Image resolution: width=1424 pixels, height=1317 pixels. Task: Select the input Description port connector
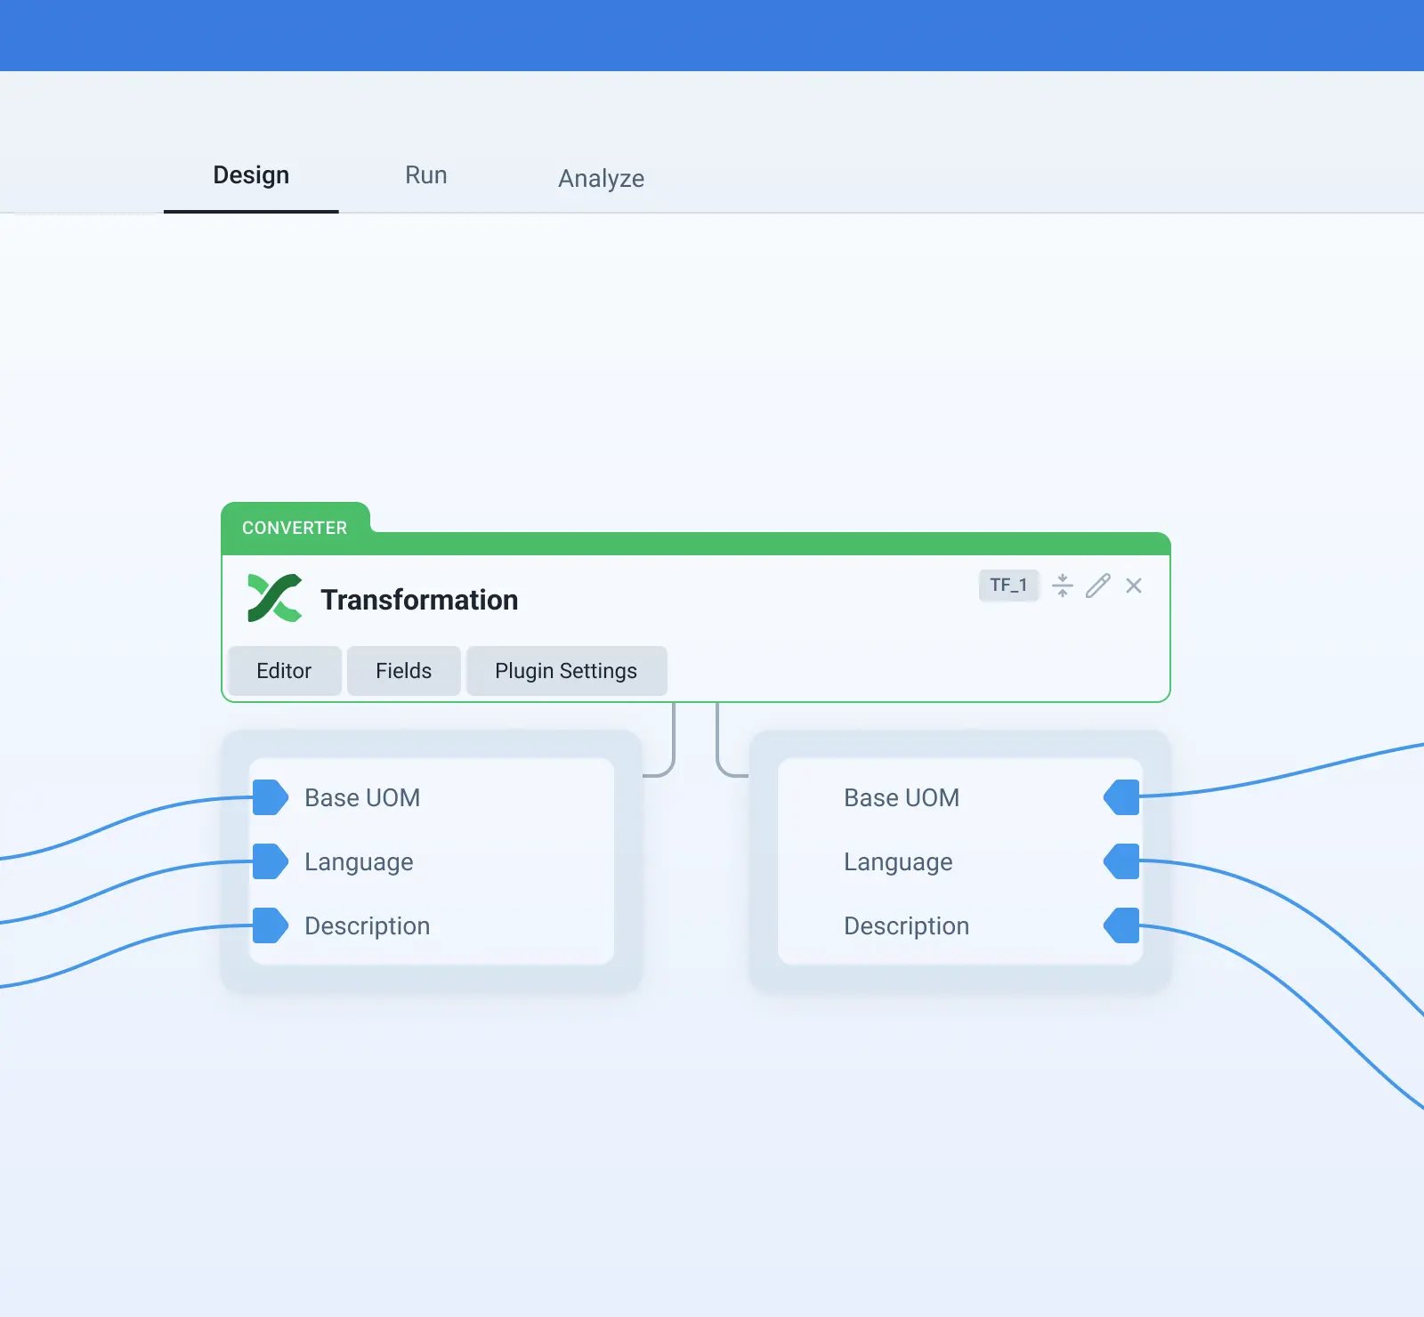(271, 925)
